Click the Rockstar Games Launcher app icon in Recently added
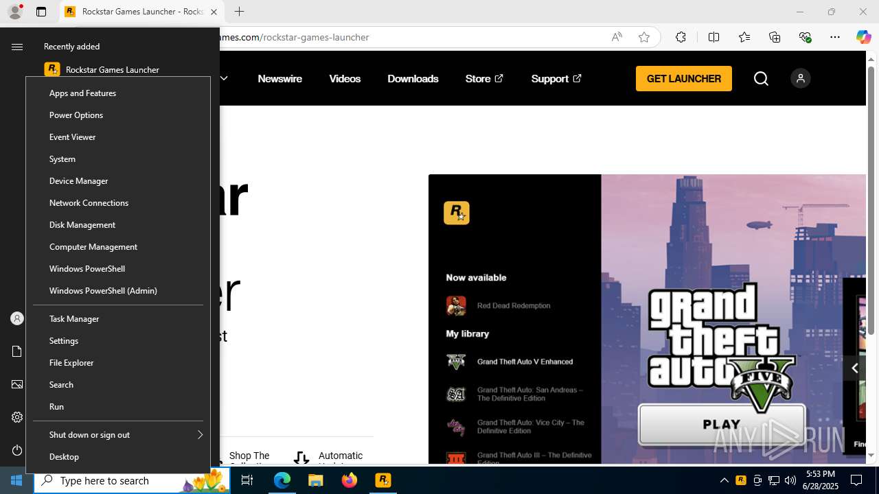 [x=52, y=69]
